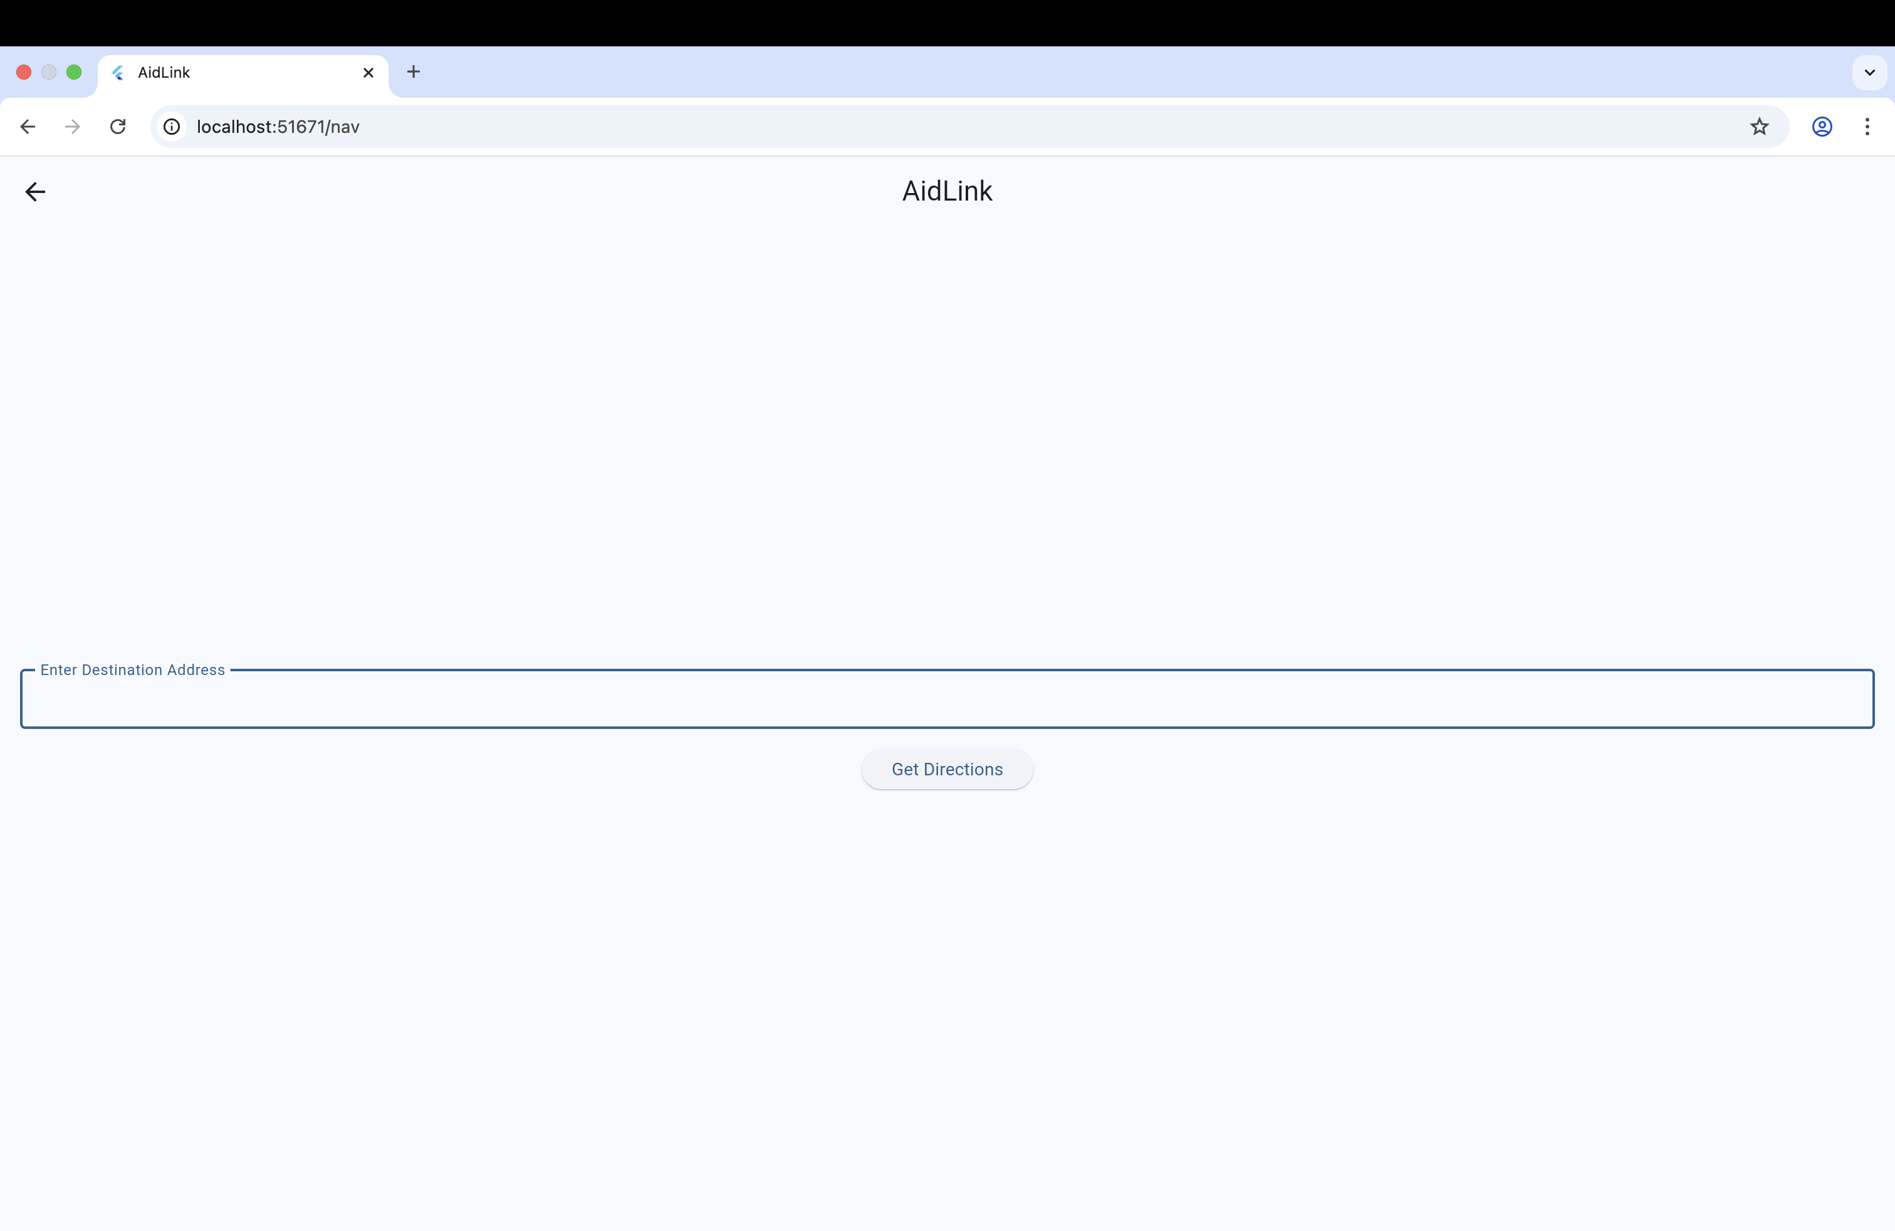Click the green maximize window button

pos(74,73)
